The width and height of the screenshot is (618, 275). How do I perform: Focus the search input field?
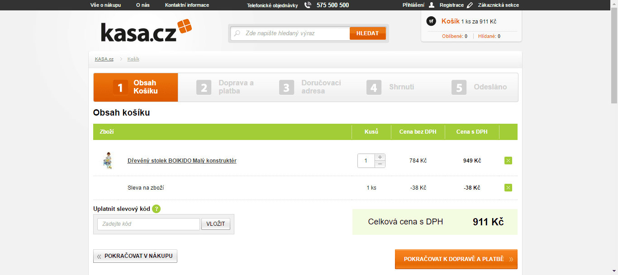tap(290, 33)
